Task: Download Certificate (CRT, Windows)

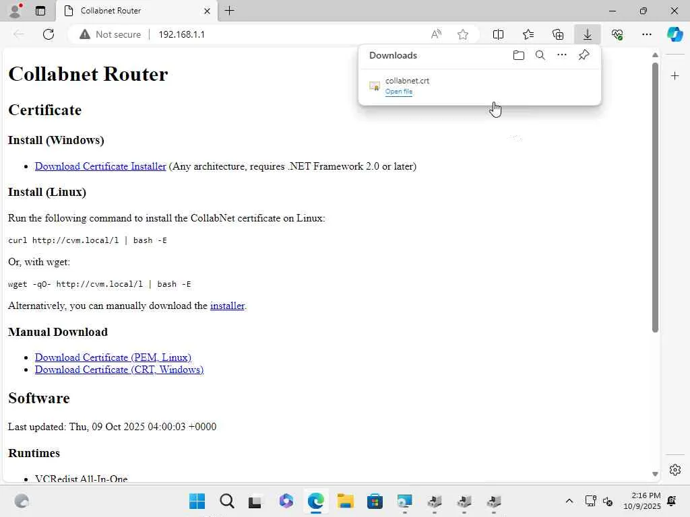Action: pyautogui.click(x=119, y=370)
